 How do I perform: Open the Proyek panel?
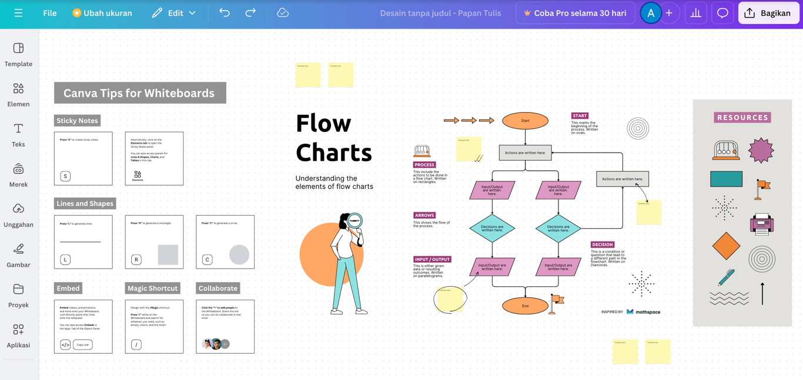tap(18, 296)
